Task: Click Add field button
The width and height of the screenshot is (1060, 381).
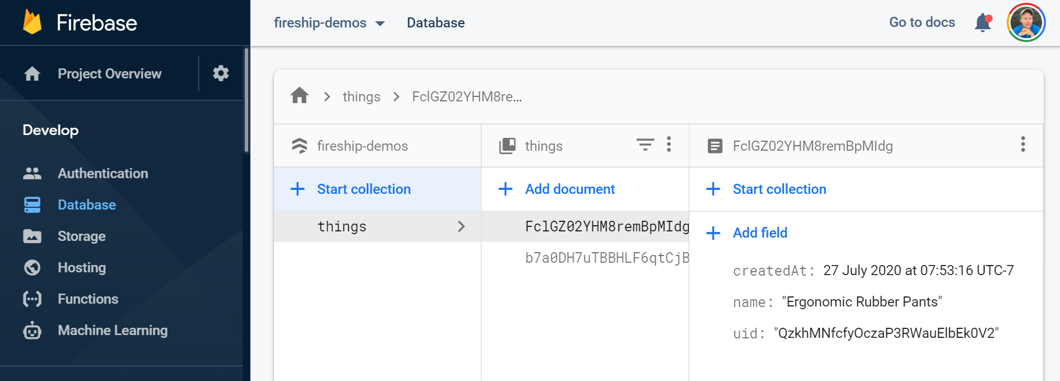Action: tap(760, 233)
